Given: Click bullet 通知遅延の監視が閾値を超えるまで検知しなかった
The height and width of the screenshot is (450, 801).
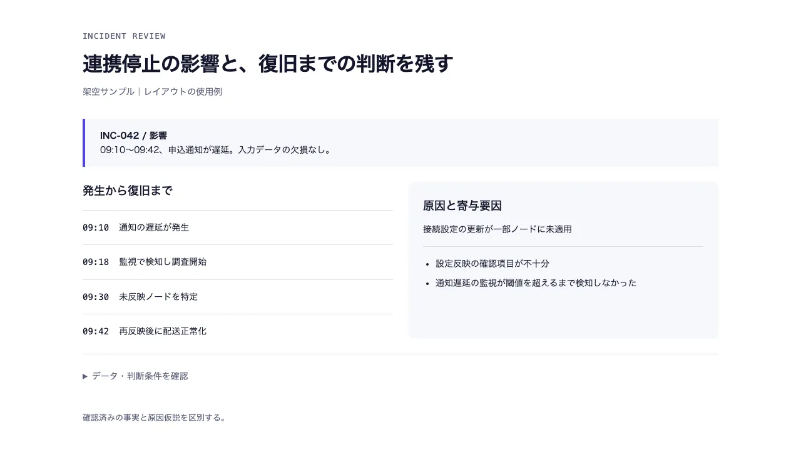Looking at the screenshot, I should [536, 283].
